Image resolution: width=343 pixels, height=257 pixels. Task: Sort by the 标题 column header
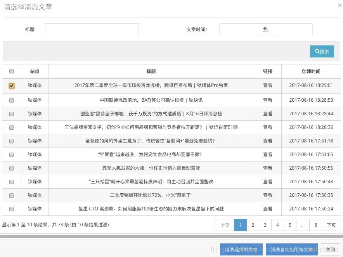pos(151,71)
